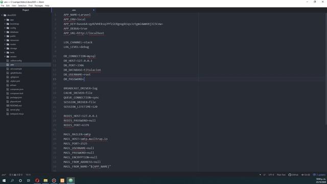Open package.json in the tree
This screenshot has width=327, height=184.
tap(16, 98)
